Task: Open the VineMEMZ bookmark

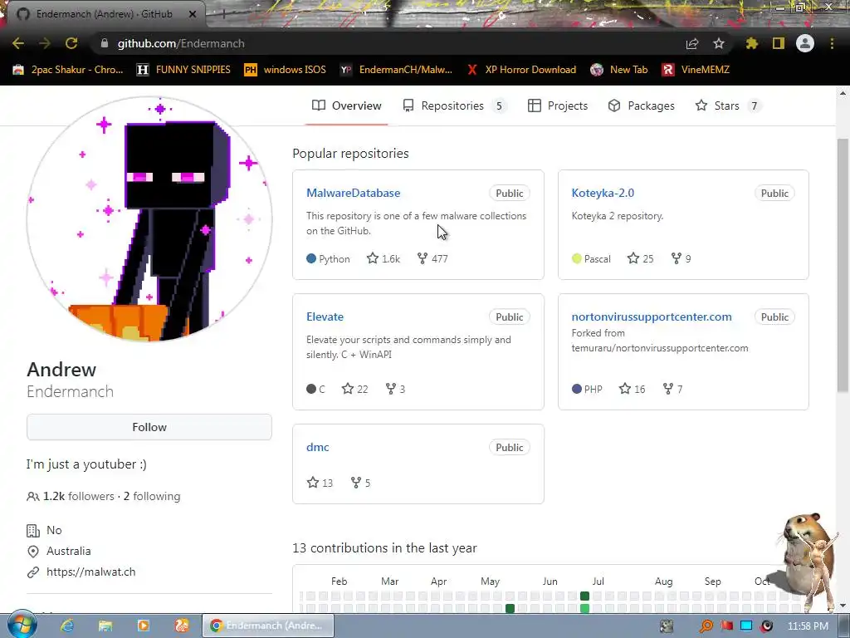Action: [x=696, y=70]
